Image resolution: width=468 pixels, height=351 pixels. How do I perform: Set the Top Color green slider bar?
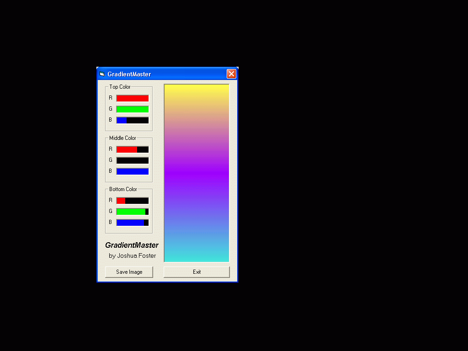[133, 109]
